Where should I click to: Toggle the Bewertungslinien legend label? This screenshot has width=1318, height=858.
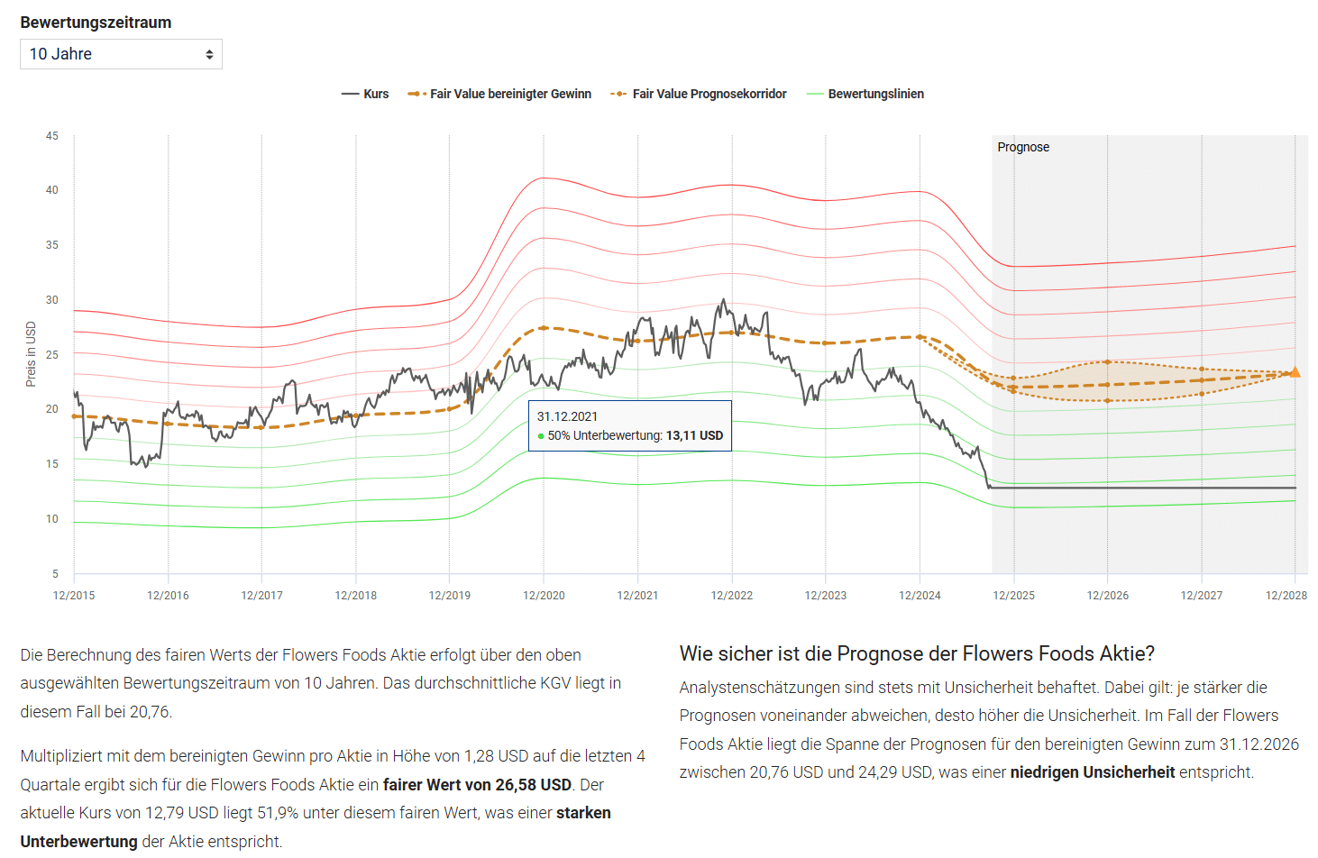875,94
